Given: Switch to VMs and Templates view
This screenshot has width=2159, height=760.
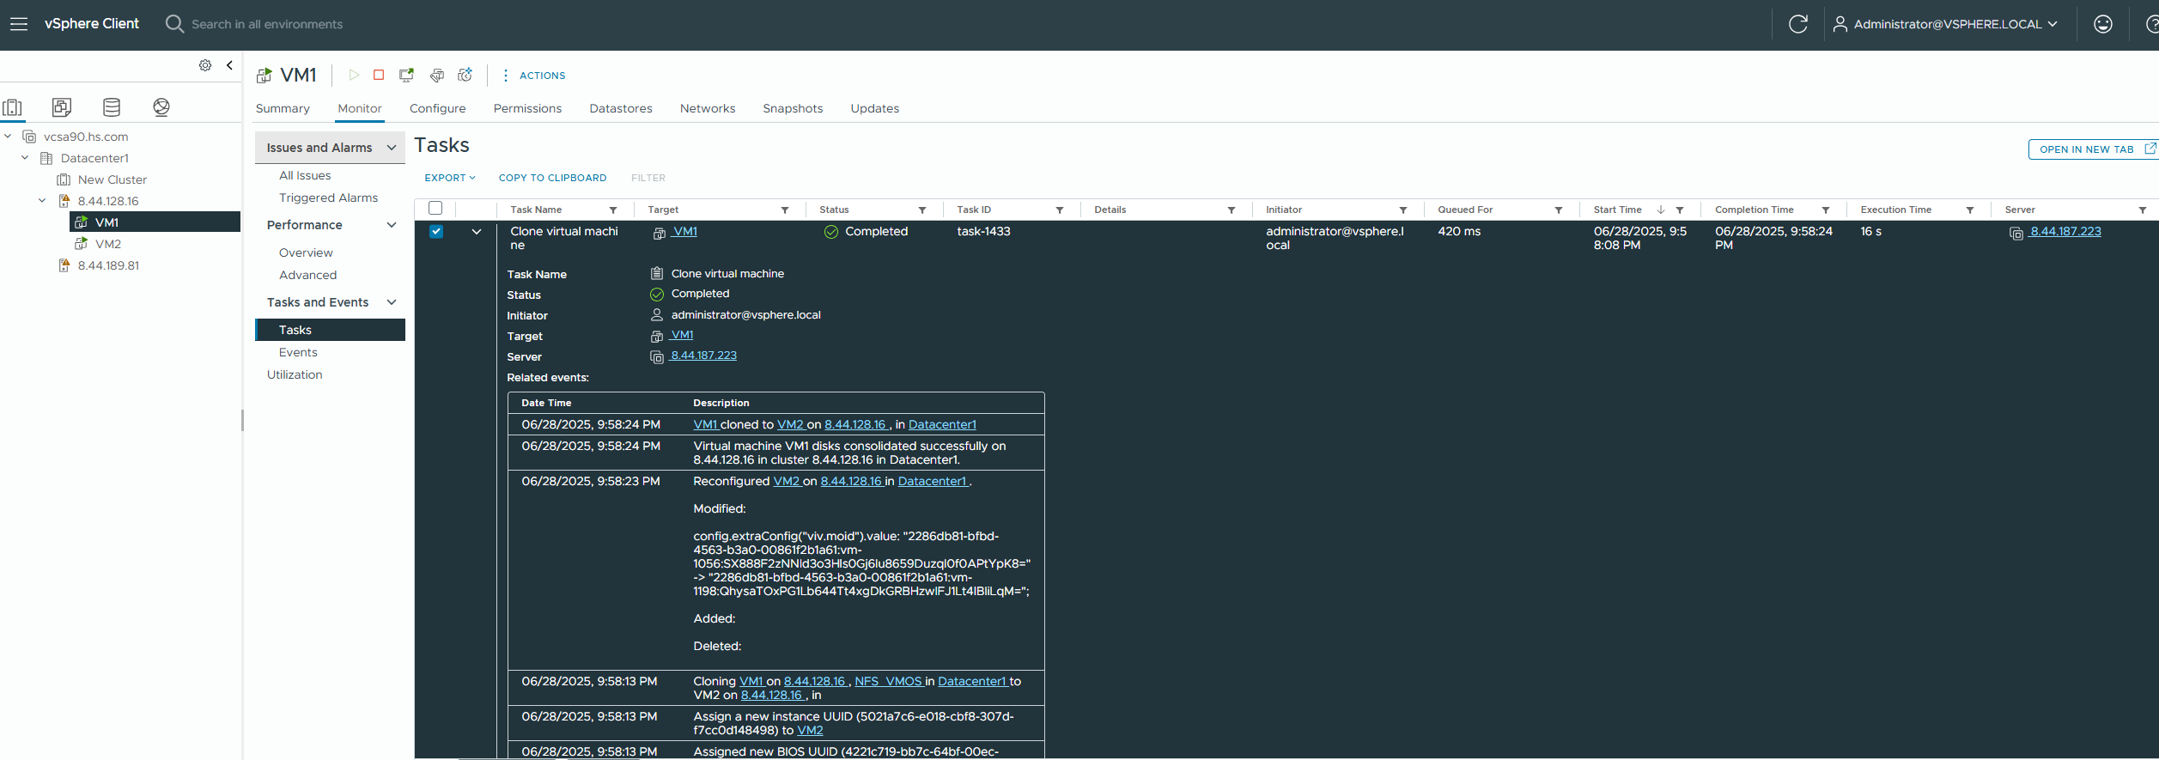Looking at the screenshot, I should coord(62,107).
